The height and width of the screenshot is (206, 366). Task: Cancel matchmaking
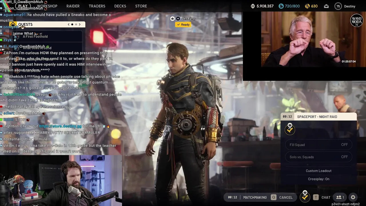pyautogui.click(x=283, y=197)
